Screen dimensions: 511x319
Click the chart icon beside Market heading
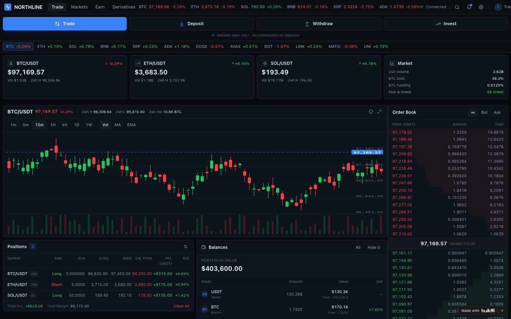[x=392, y=63]
